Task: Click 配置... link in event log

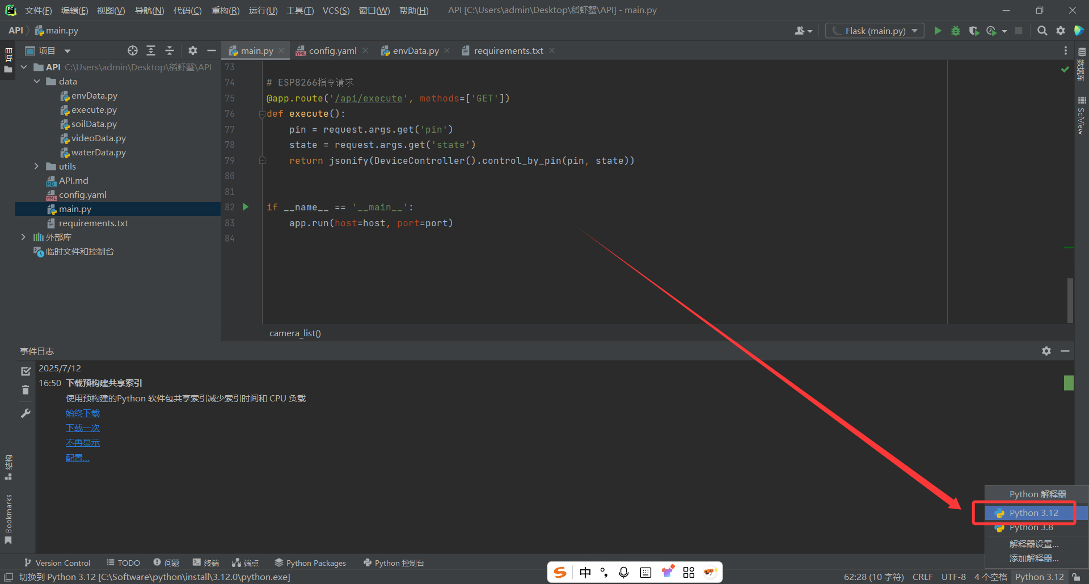Action: tap(78, 458)
